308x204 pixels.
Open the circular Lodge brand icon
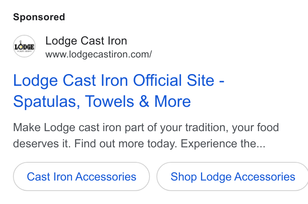[24, 46]
